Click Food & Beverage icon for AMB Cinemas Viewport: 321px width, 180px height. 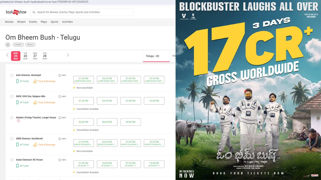click(35, 145)
